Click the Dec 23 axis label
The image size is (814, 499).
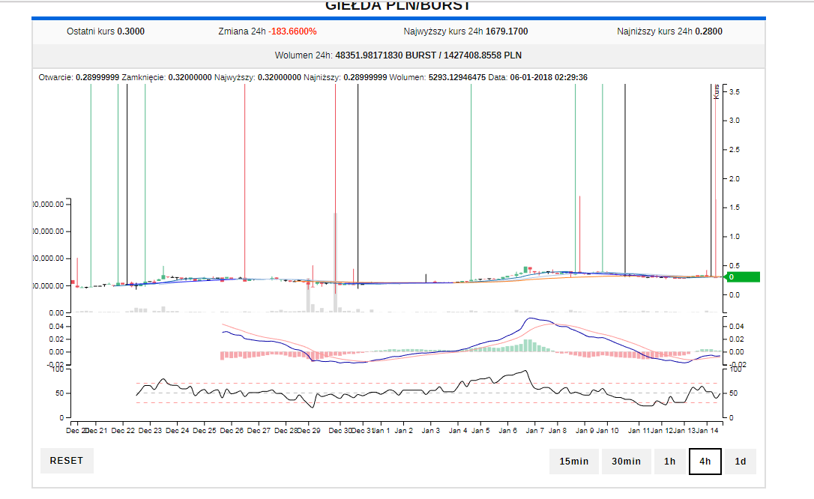click(150, 431)
